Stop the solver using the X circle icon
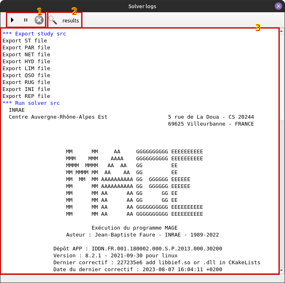 coord(39,20)
